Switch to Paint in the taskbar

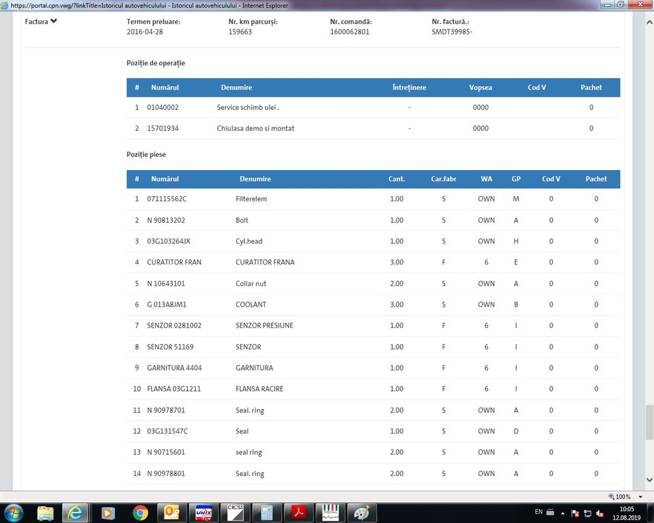click(362, 513)
